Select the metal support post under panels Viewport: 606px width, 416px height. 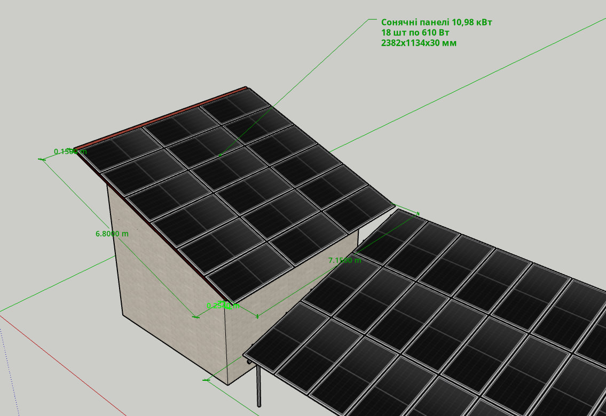point(258,385)
